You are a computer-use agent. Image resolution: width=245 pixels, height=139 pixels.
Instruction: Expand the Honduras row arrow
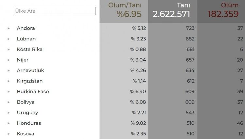coord(9,123)
